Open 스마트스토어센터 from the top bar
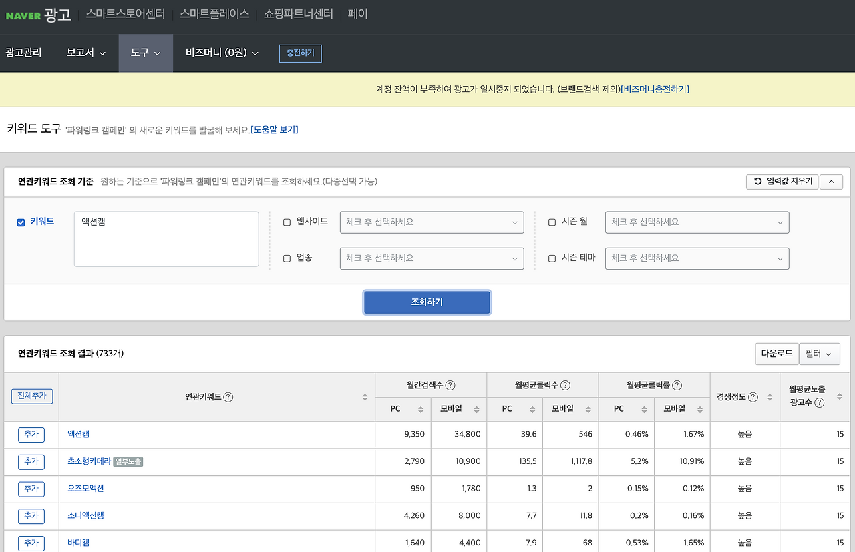This screenshot has height=552, width=855. coord(126,14)
